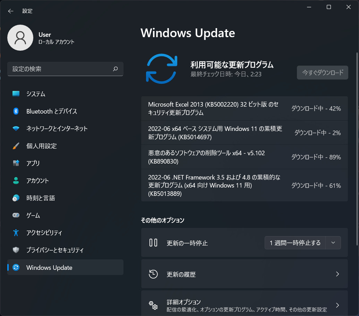Click the network Wi-Fi icon
The image size is (359, 316).
[16, 128]
